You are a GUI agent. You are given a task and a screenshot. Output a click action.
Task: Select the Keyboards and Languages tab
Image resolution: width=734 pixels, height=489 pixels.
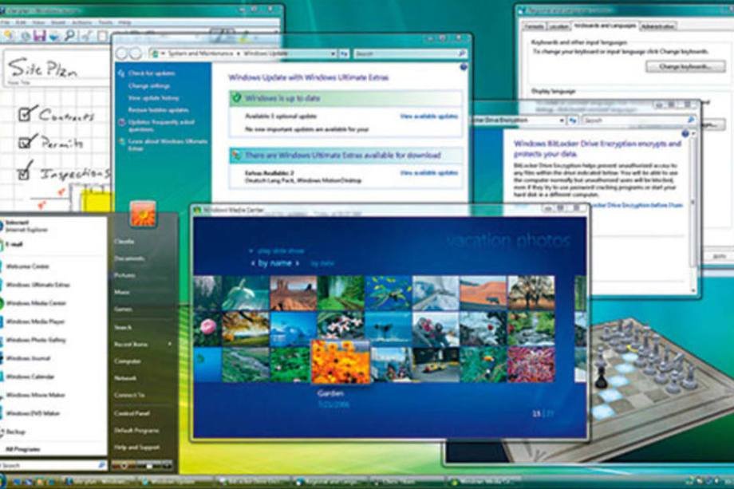tap(605, 26)
